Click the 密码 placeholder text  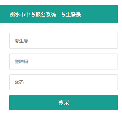[x=19, y=82]
